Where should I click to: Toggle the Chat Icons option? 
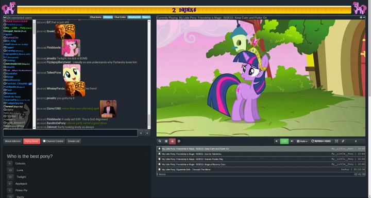[96, 17]
